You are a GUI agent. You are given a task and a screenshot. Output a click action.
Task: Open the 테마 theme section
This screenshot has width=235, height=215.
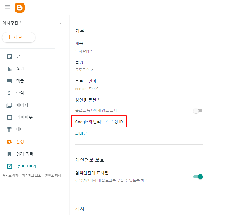coord(20,129)
